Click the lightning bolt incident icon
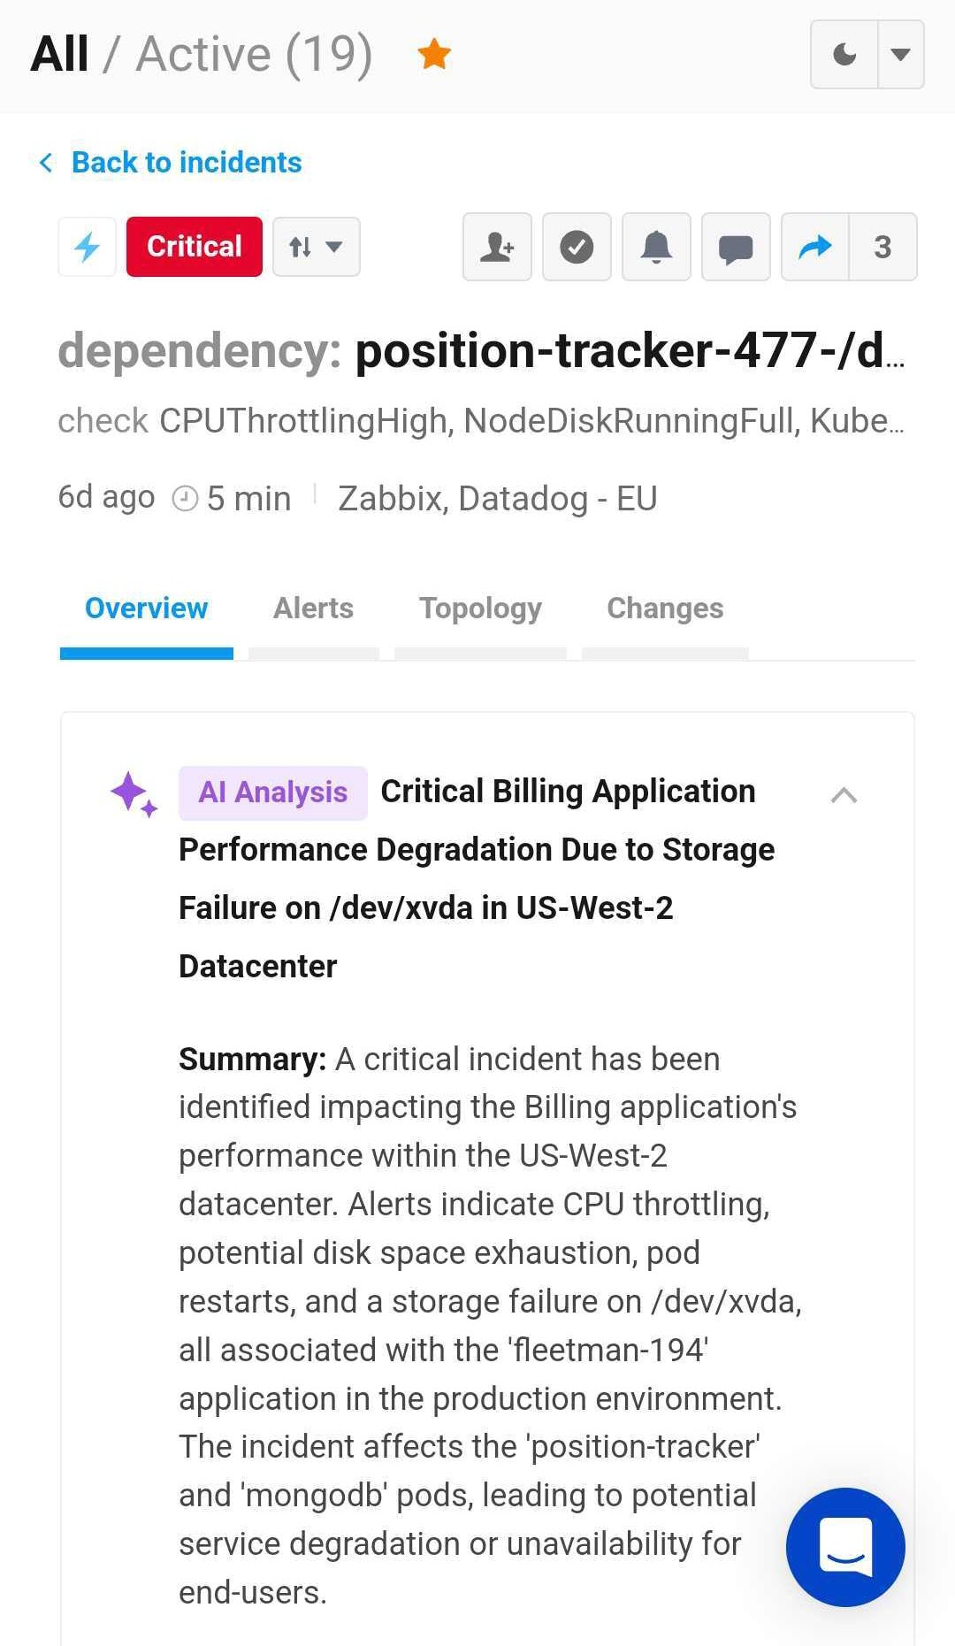Screen dimensions: 955x1646 coord(87,248)
